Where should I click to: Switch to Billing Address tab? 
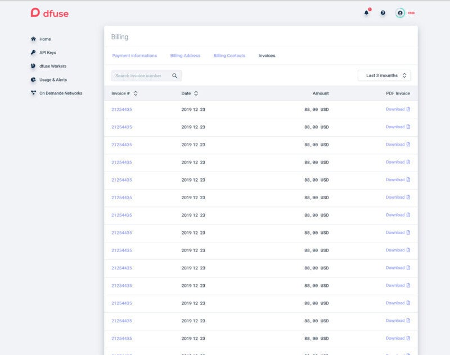pos(185,56)
